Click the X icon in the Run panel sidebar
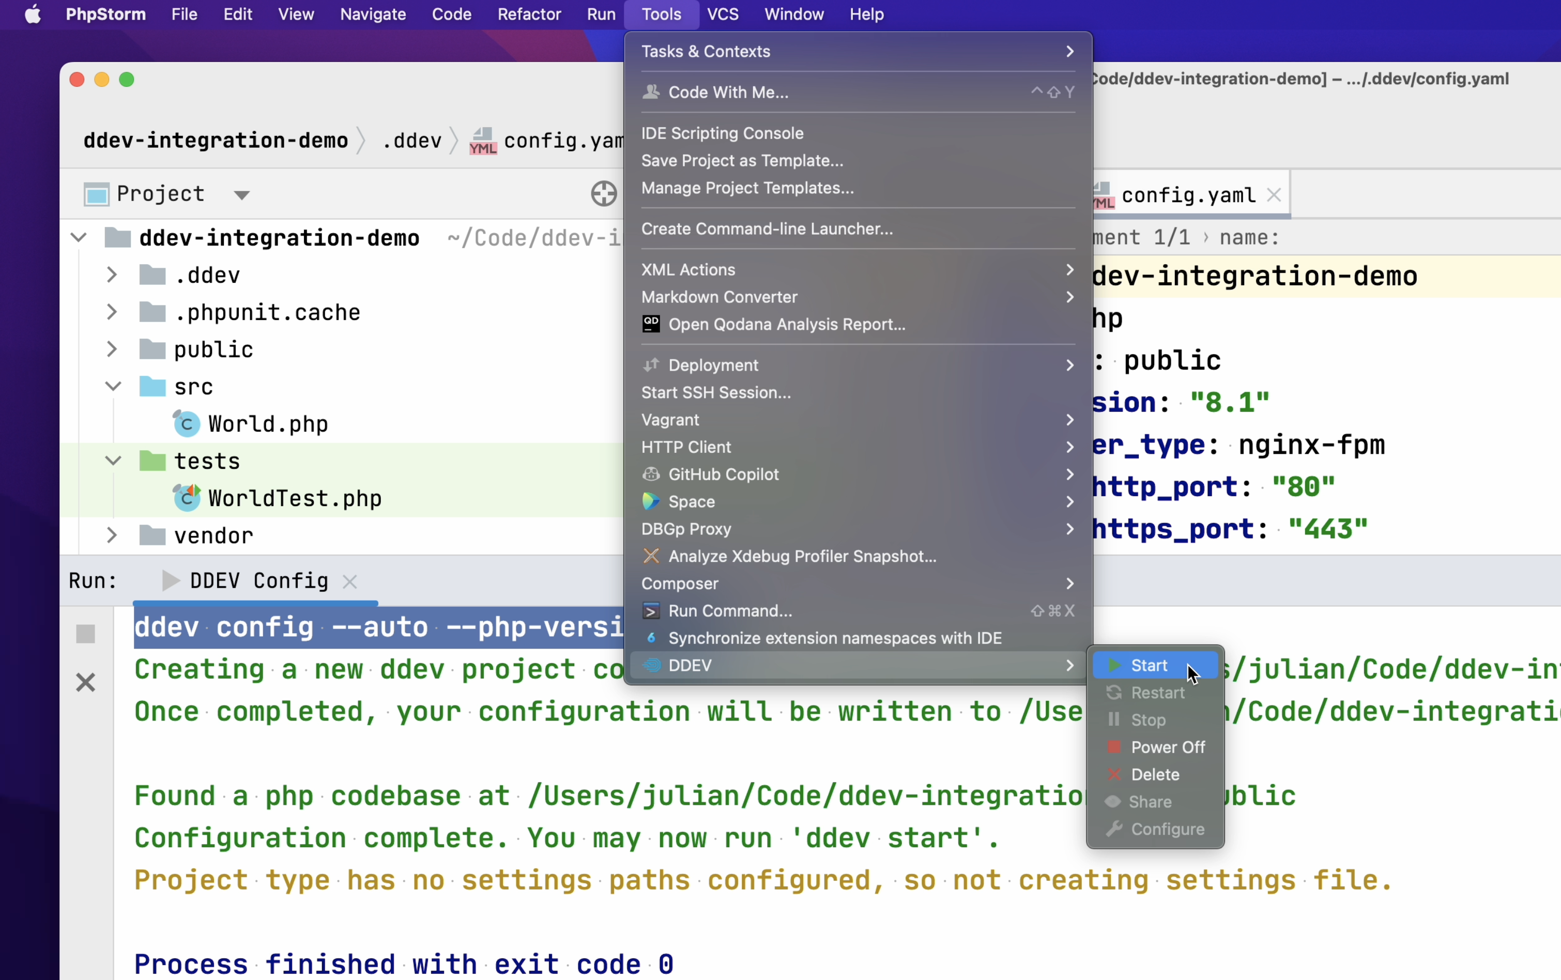Screen dimensions: 1561x980 [85, 682]
